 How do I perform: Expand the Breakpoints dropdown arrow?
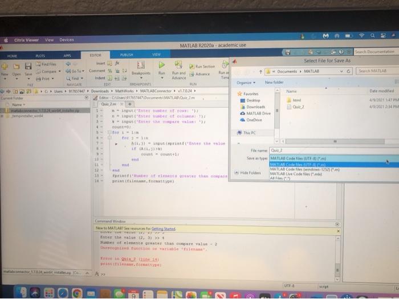[141, 78]
